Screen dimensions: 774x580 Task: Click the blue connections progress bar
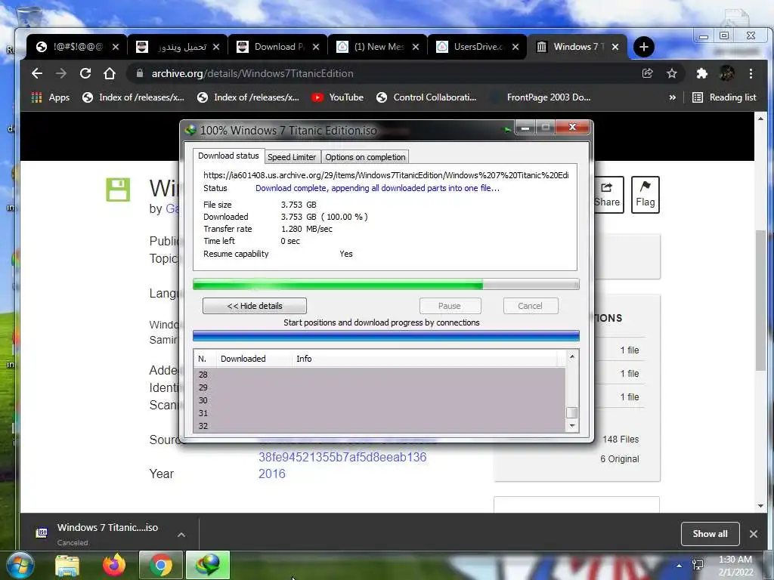[x=385, y=336]
